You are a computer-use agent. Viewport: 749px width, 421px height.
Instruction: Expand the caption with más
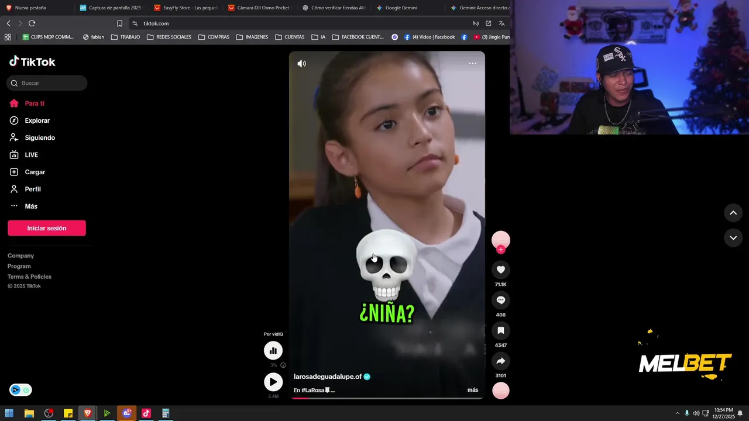(473, 390)
